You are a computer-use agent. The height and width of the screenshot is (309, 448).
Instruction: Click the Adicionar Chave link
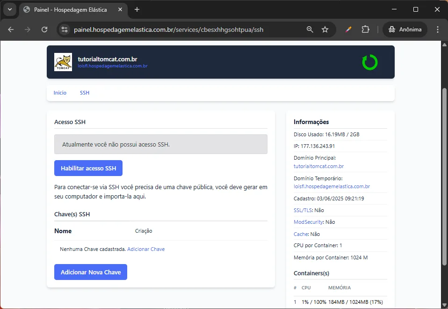click(x=146, y=249)
